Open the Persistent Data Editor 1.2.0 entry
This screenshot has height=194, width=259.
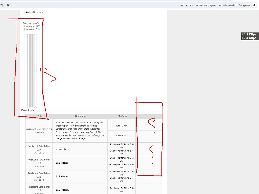click(39, 188)
